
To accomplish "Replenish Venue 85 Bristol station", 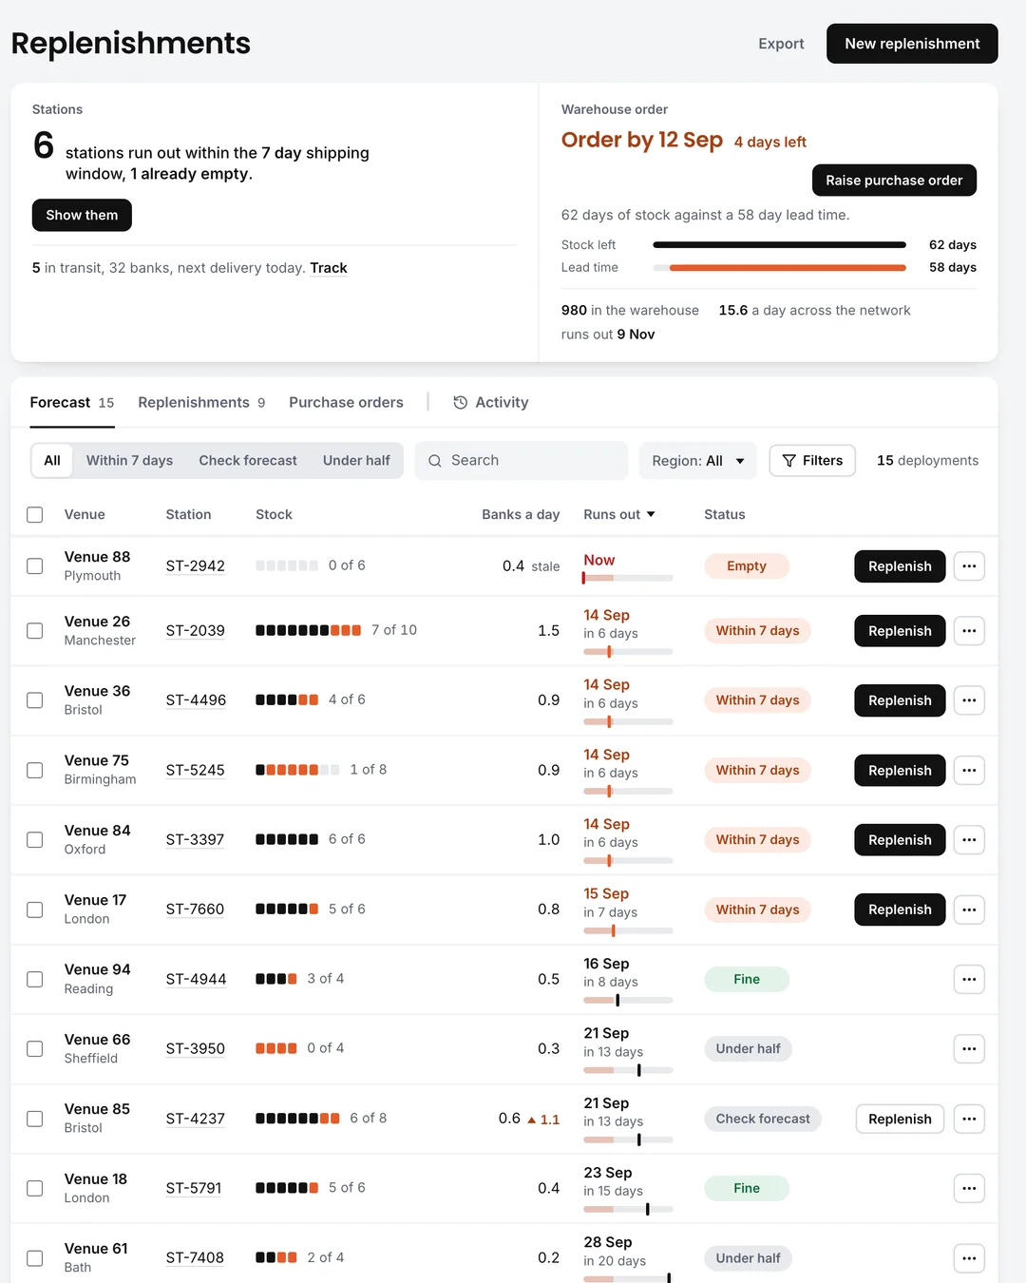I will point(900,1120).
